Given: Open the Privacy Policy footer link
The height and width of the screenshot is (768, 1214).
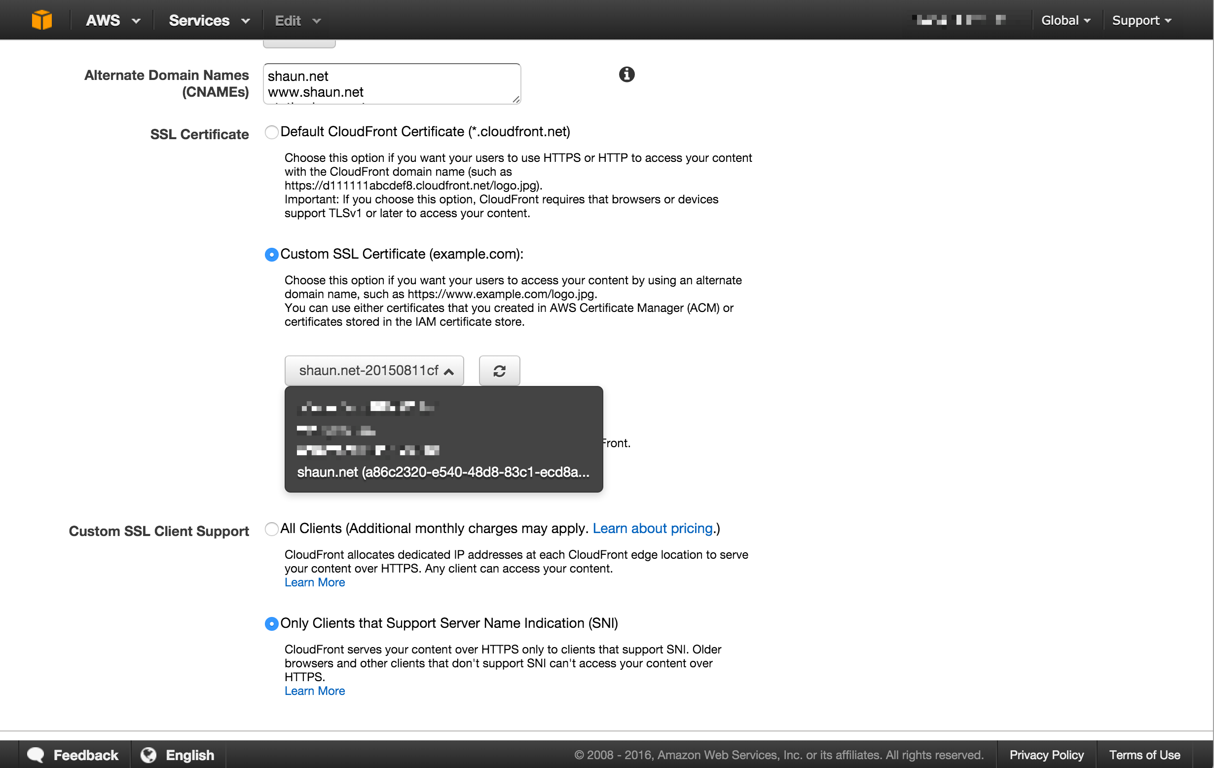Looking at the screenshot, I should [1046, 754].
